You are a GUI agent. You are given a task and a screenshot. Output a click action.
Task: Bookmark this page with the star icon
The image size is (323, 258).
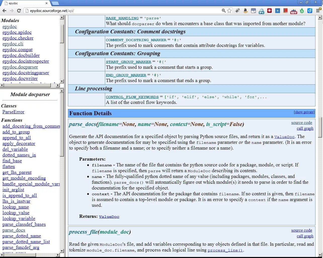tap(229, 11)
